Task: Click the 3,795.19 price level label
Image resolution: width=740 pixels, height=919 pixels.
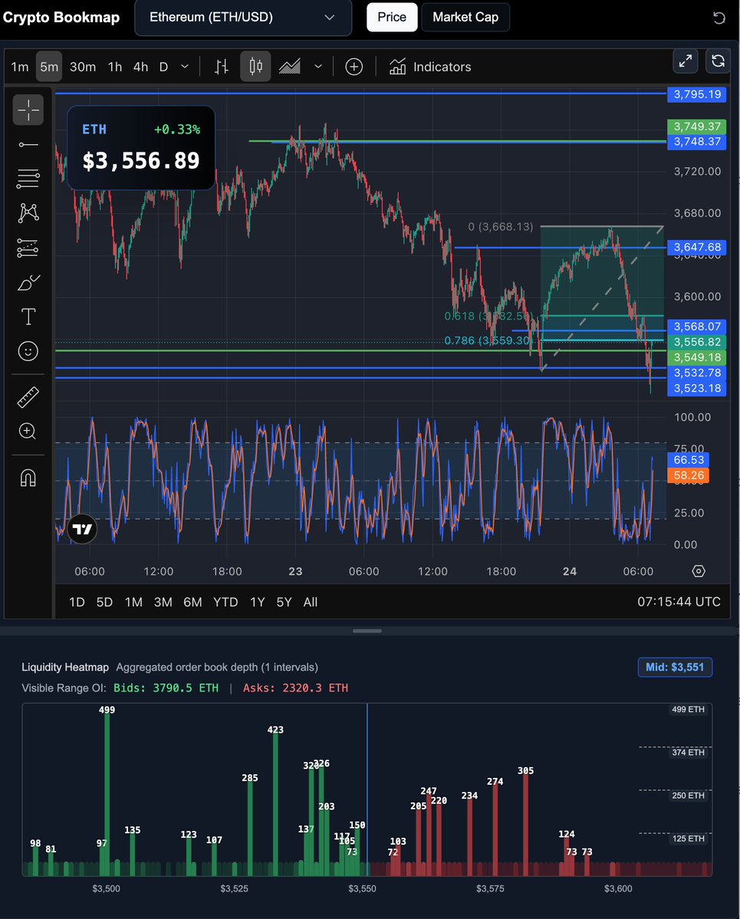Action: pyautogui.click(x=696, y=94)
